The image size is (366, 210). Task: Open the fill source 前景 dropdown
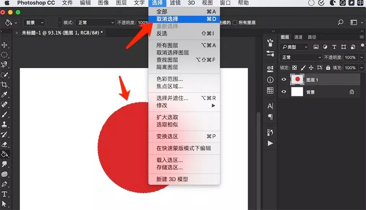click(x=34, y=23)
